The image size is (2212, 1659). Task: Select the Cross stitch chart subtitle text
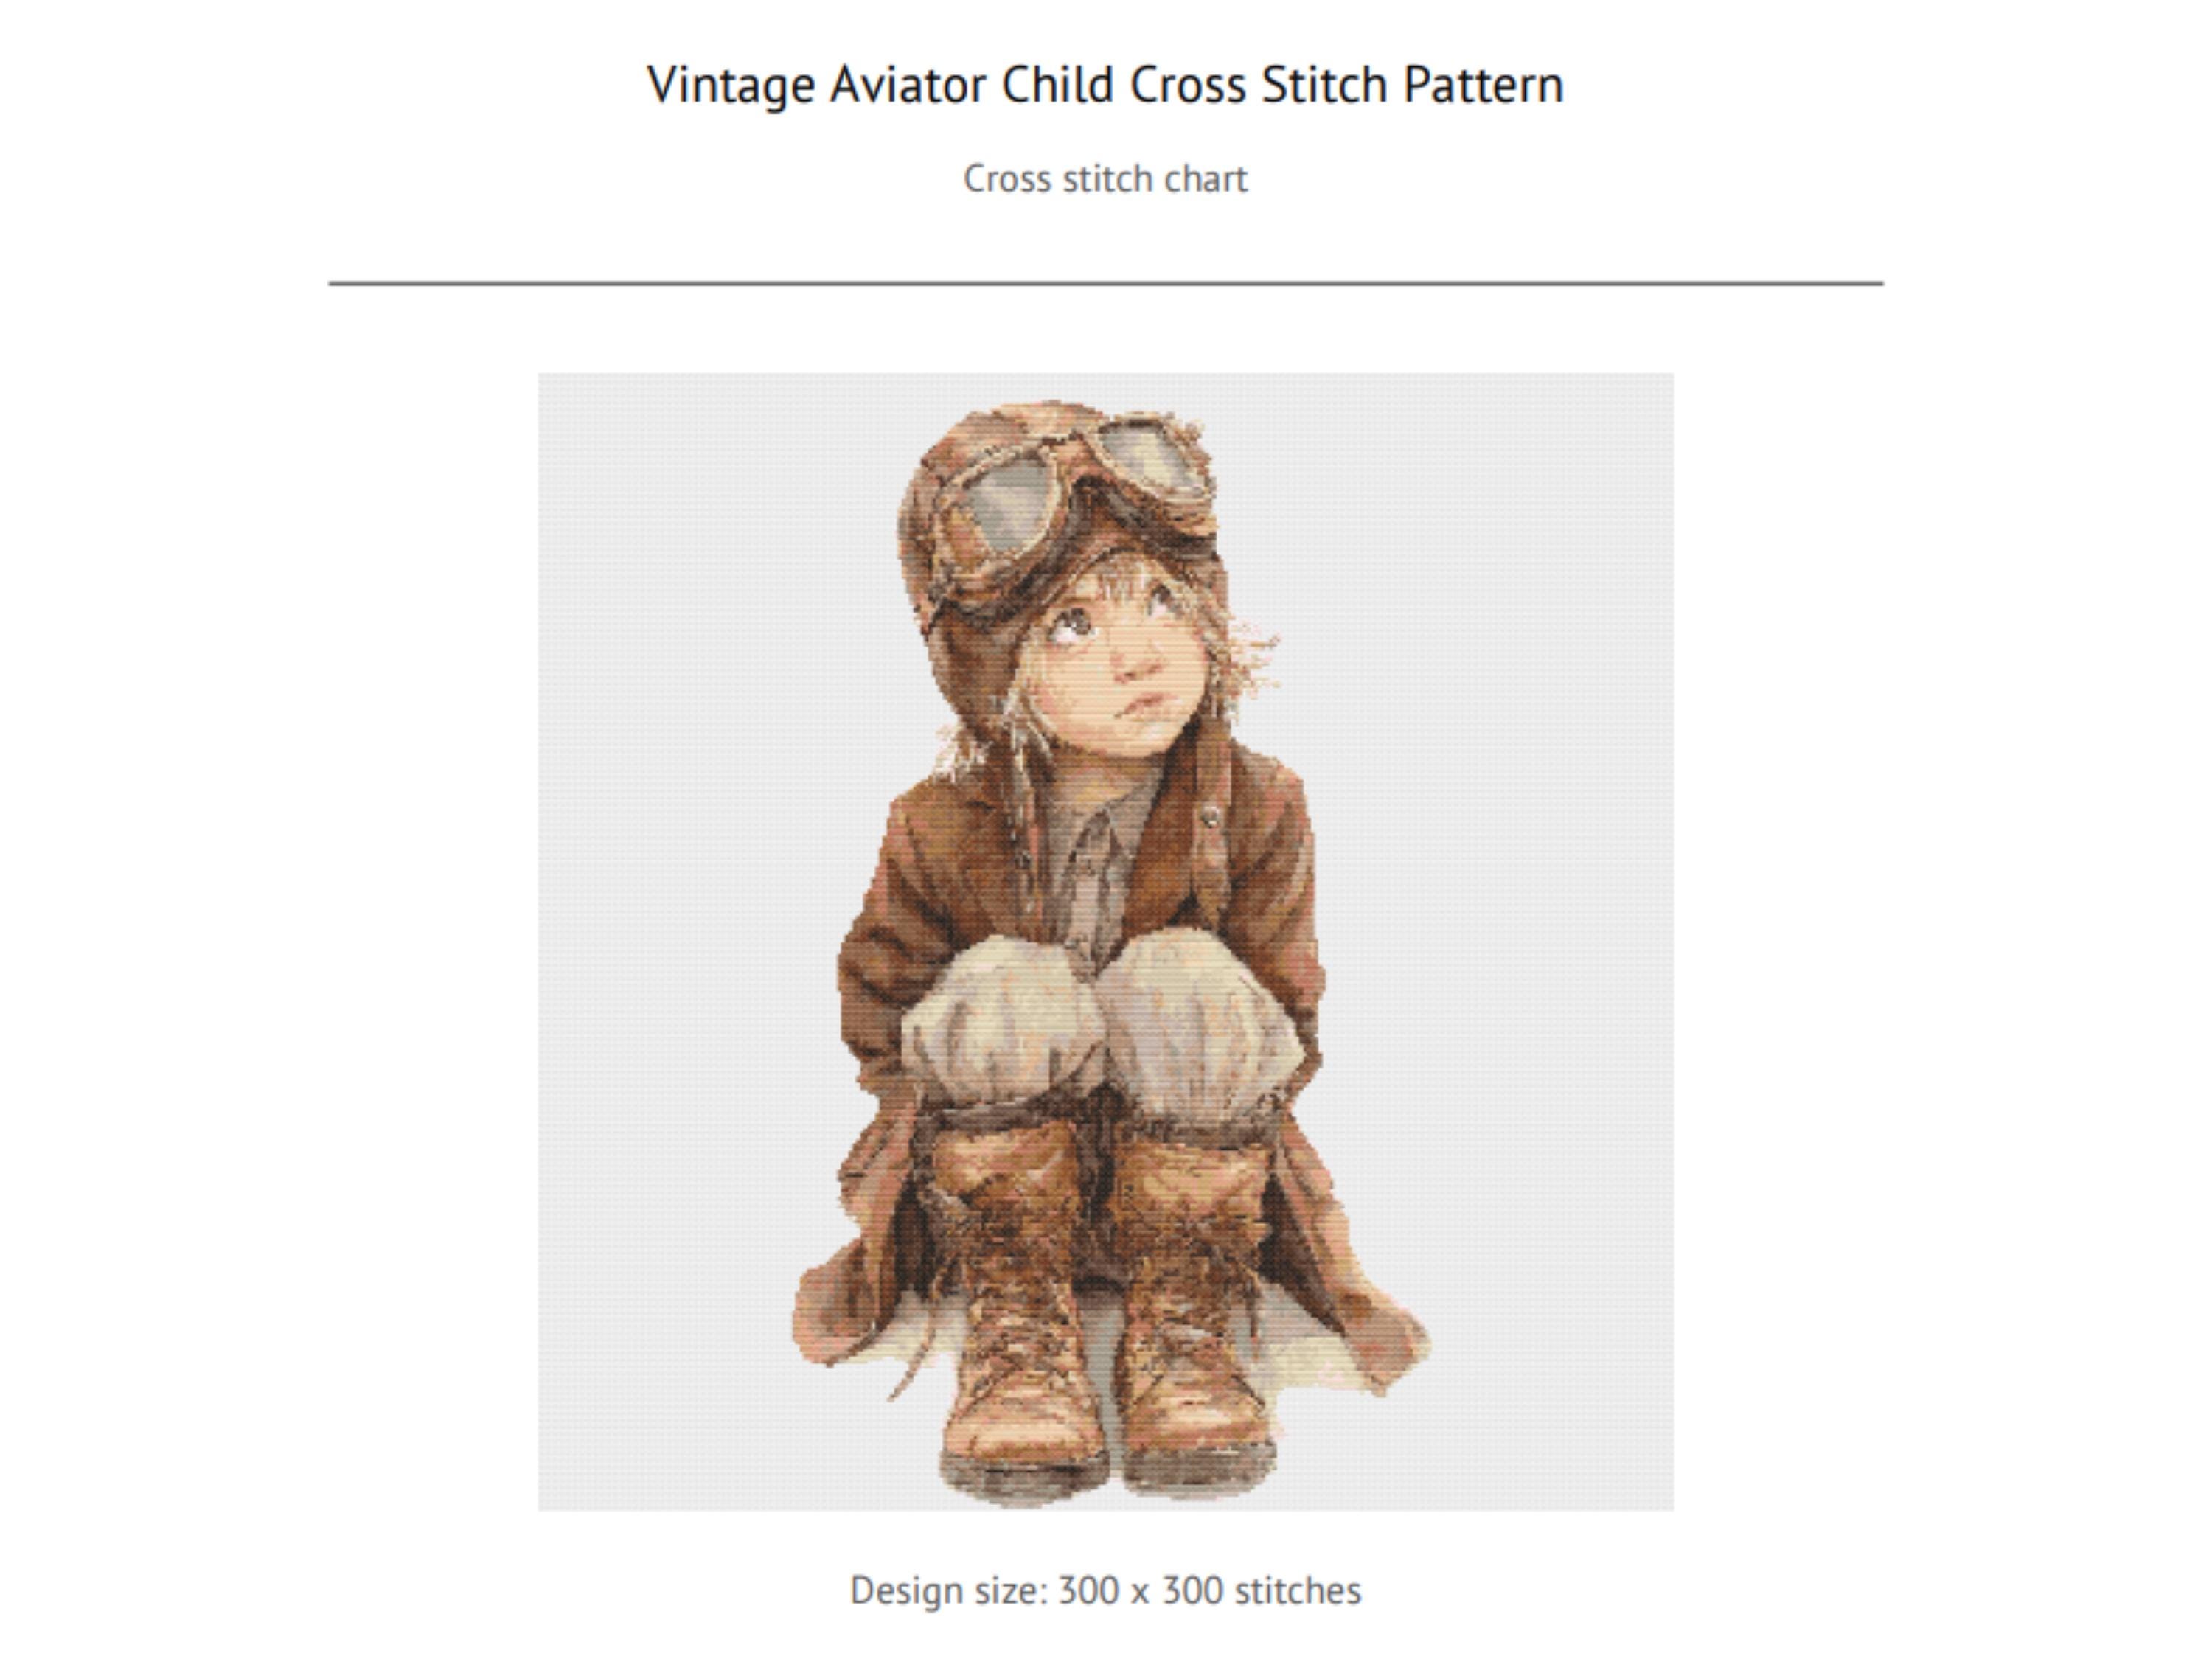1105,180
